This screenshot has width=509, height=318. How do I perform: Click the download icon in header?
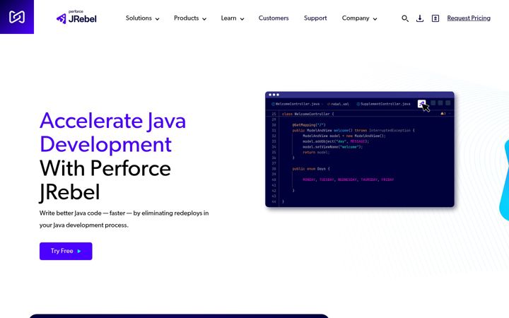420,18
